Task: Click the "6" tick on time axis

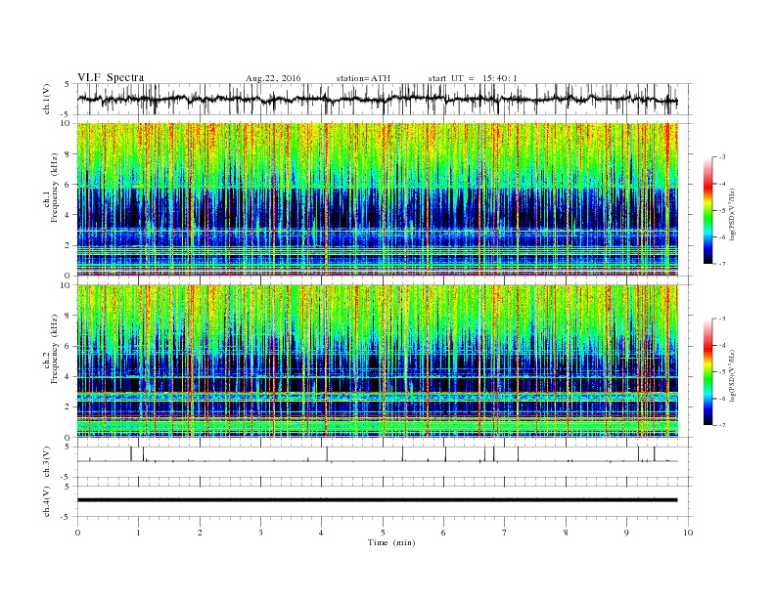Action: pyautogui.click(x=443, y=533)
